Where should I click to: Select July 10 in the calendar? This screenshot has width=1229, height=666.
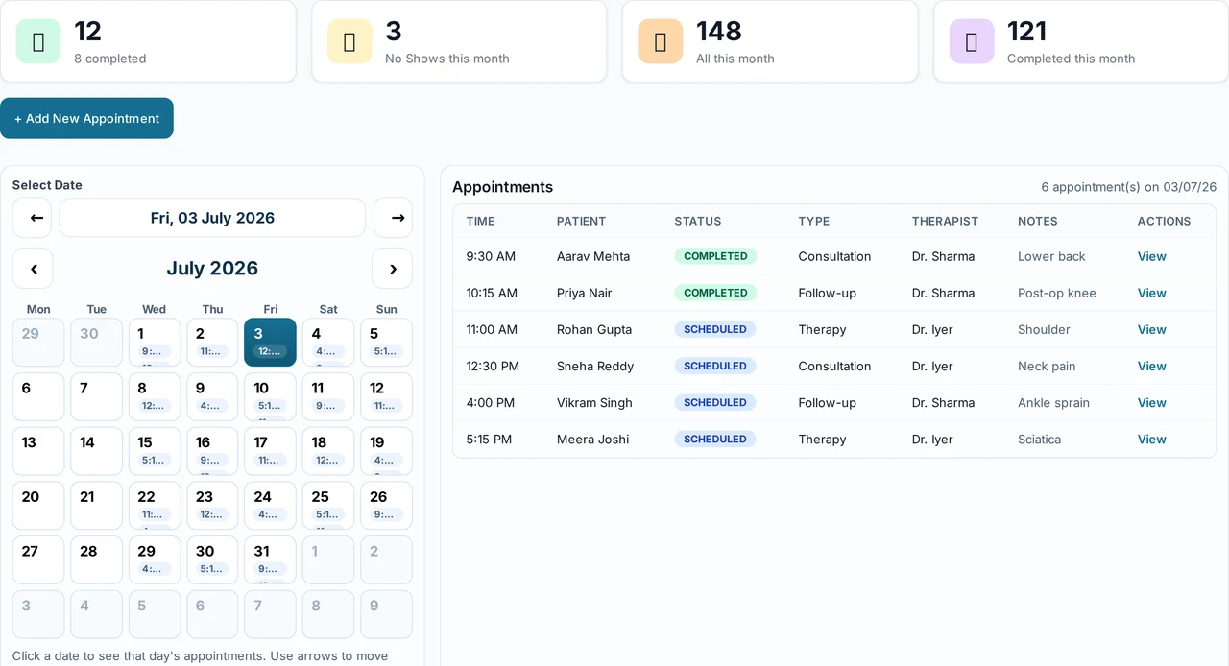tap(271, 396)
